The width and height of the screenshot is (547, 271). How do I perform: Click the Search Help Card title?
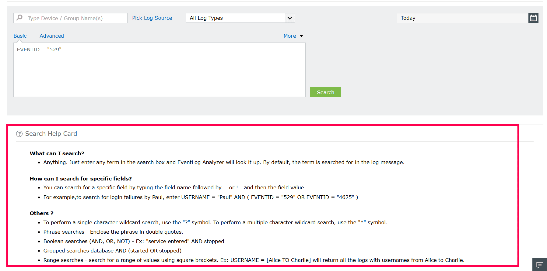tap(51, 134)
